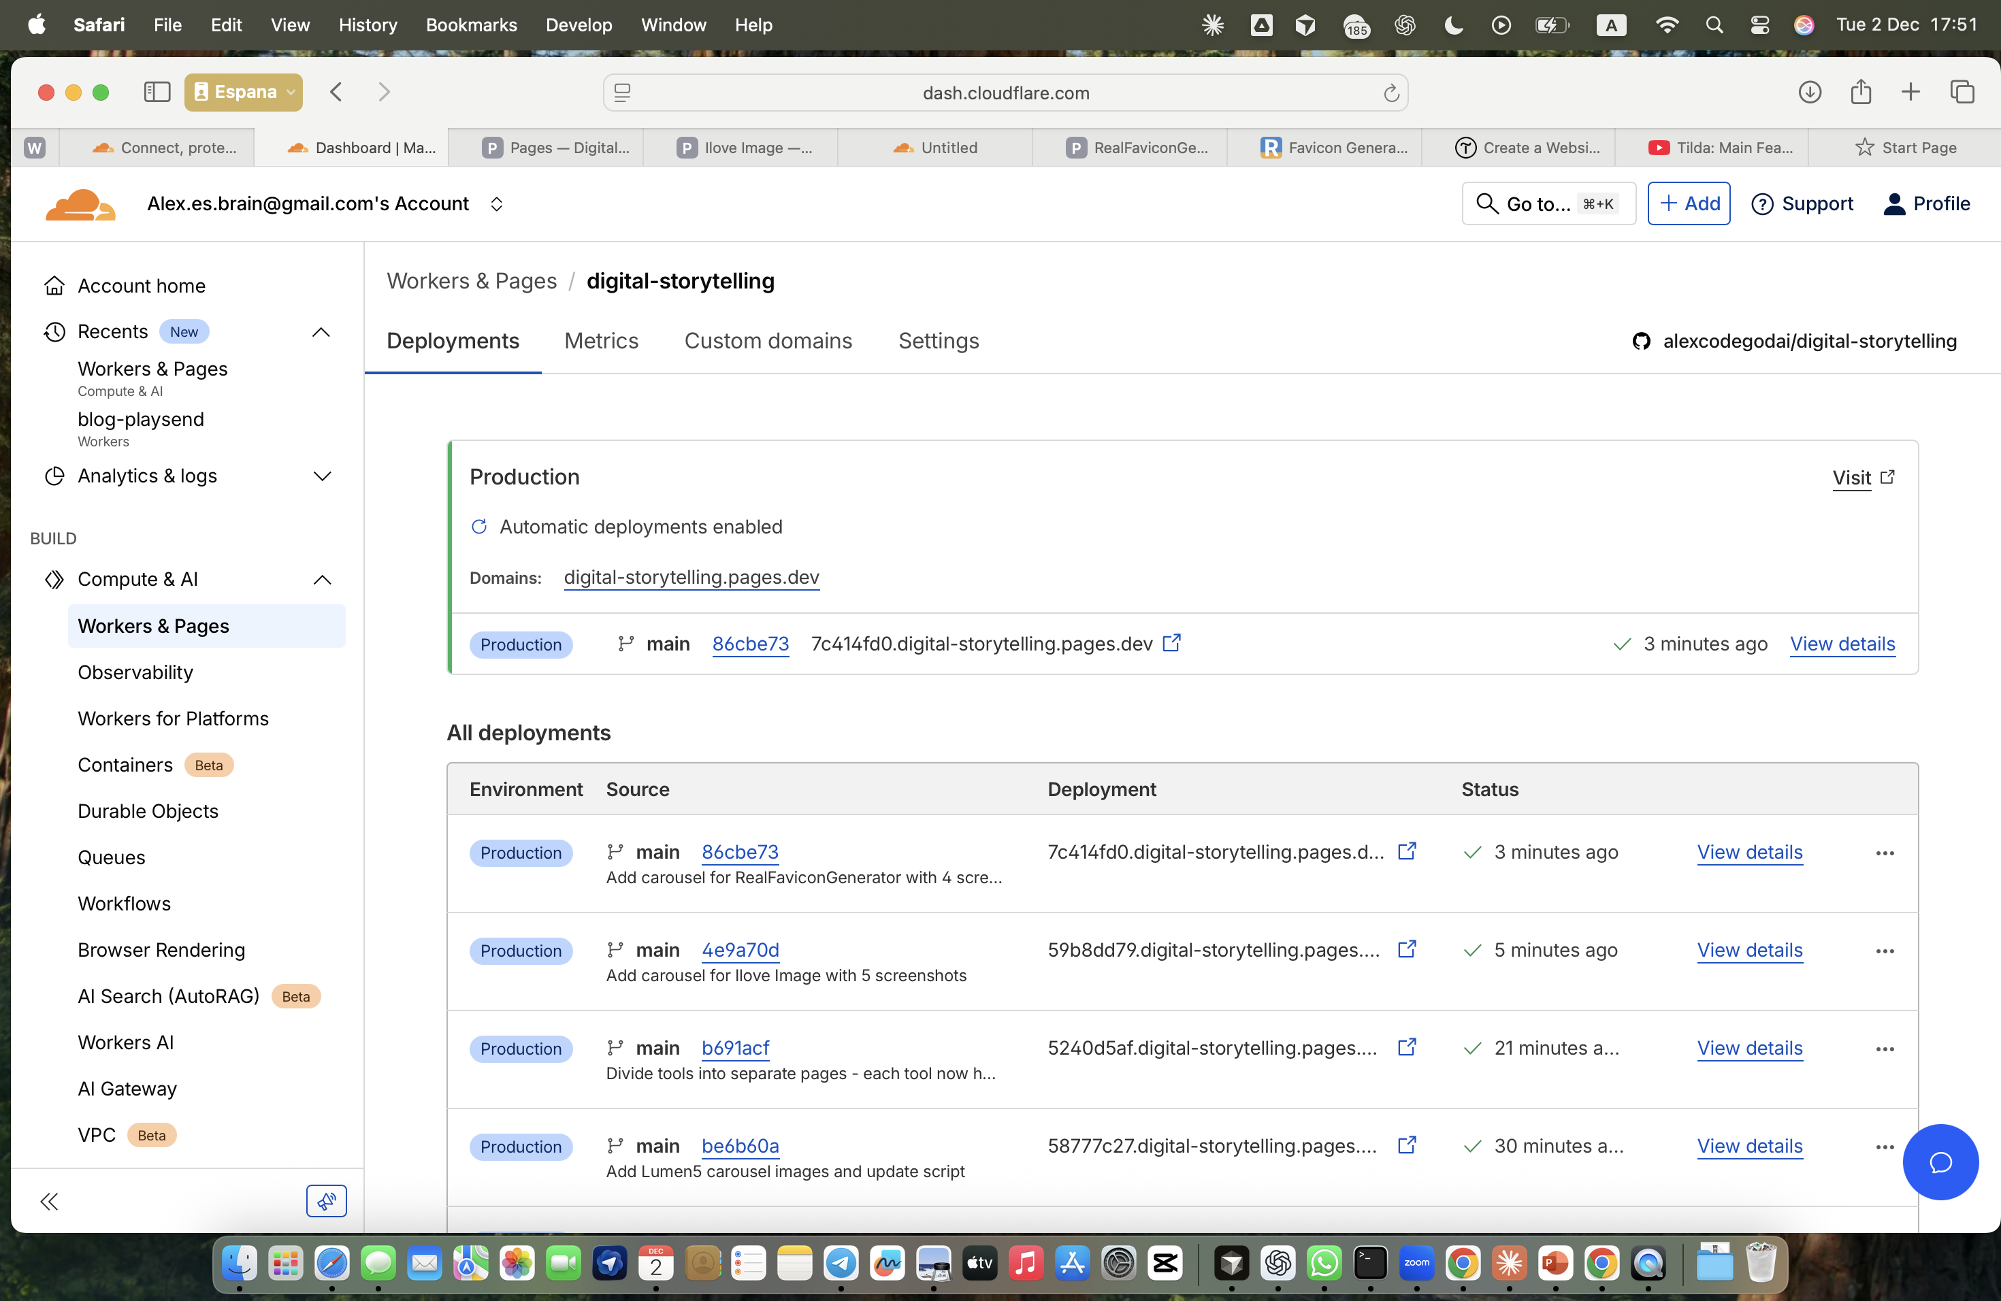Click the feedback megaphone icon at sidebar bottom
Viewport: 2001px width, 1301px height.
click(x=325, y=1201)
